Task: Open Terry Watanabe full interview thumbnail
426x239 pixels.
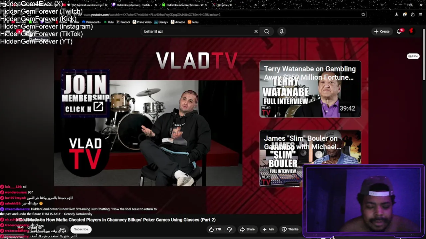Action: 310,89
